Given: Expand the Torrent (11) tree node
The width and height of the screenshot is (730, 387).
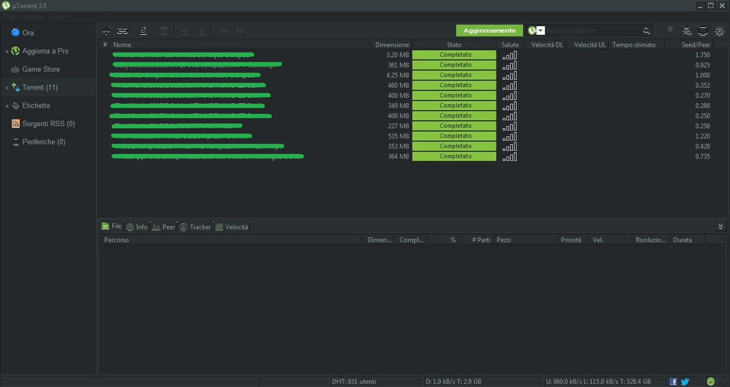Looking at the screenshot, I should click(7, 88).
